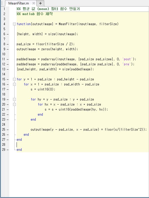Collapse the function MeanFilter code fold
Viewport: 149px width, 198px height.
14,24
